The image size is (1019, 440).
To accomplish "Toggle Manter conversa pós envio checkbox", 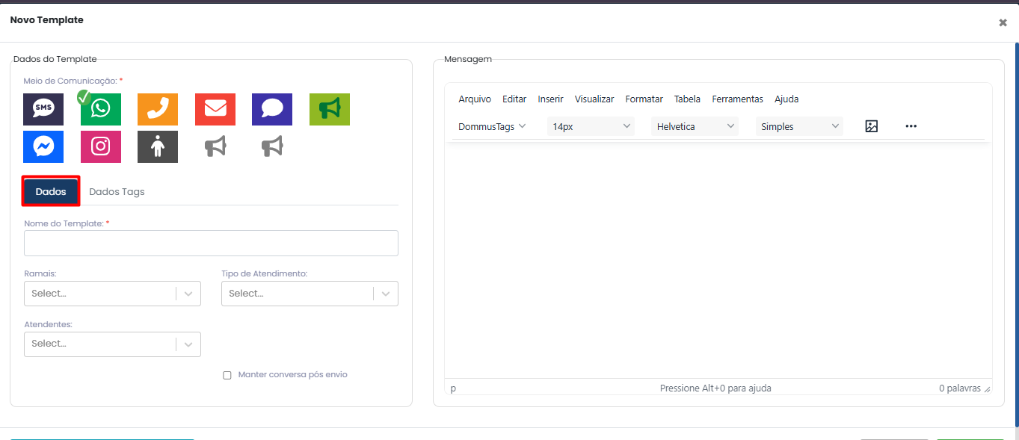I will tap(227, 375).
